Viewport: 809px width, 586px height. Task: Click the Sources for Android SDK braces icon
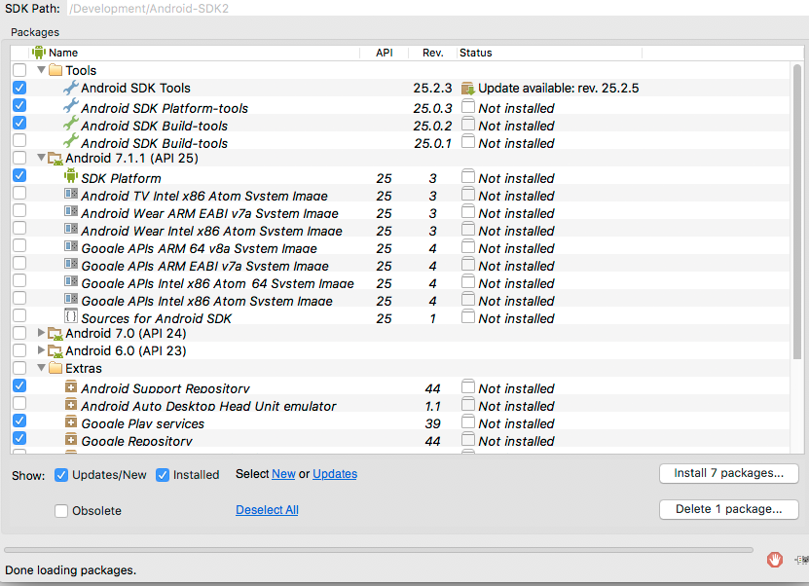point(71,315)
